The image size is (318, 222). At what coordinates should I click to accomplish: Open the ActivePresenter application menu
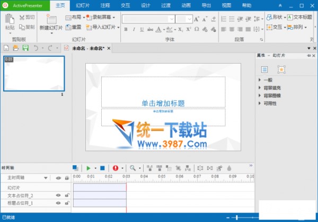click(25, 5)
